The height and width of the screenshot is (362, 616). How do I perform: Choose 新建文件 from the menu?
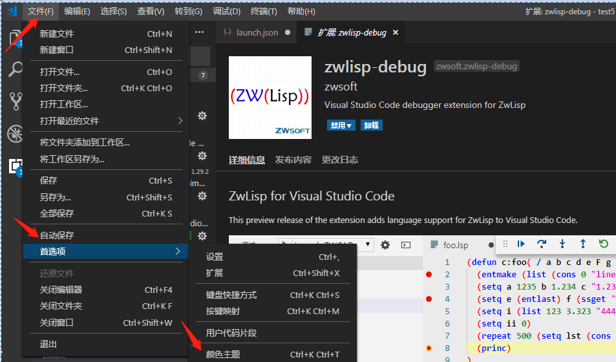(106, 34)
